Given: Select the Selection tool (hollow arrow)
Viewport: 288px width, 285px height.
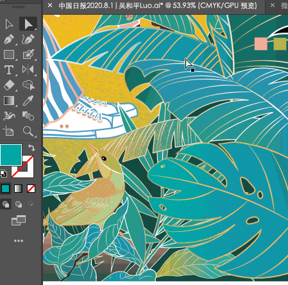Looking at the screenshot, I should (x=9, y=24).
